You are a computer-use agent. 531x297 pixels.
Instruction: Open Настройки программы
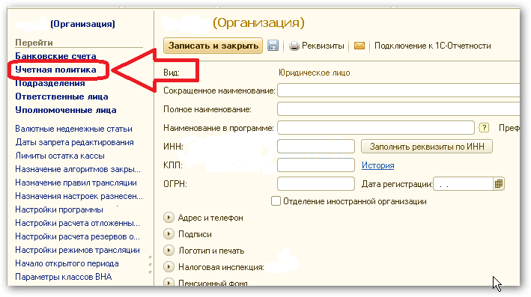point(59,209)
